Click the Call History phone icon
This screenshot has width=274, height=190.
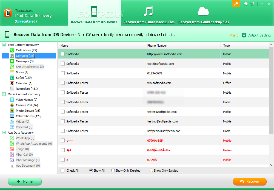point(12,50)
